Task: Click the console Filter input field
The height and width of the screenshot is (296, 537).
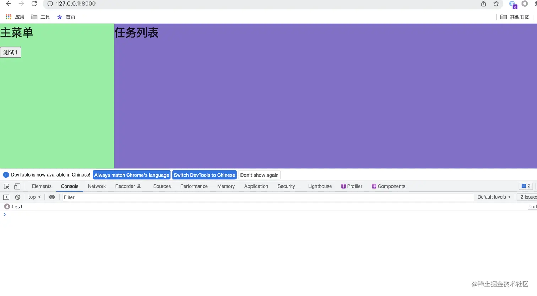Action: [x=268, y=197]
